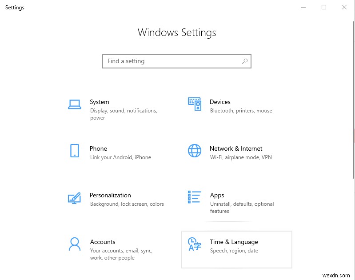Open the Network & Internet globe icon

[x=195, y=151]
